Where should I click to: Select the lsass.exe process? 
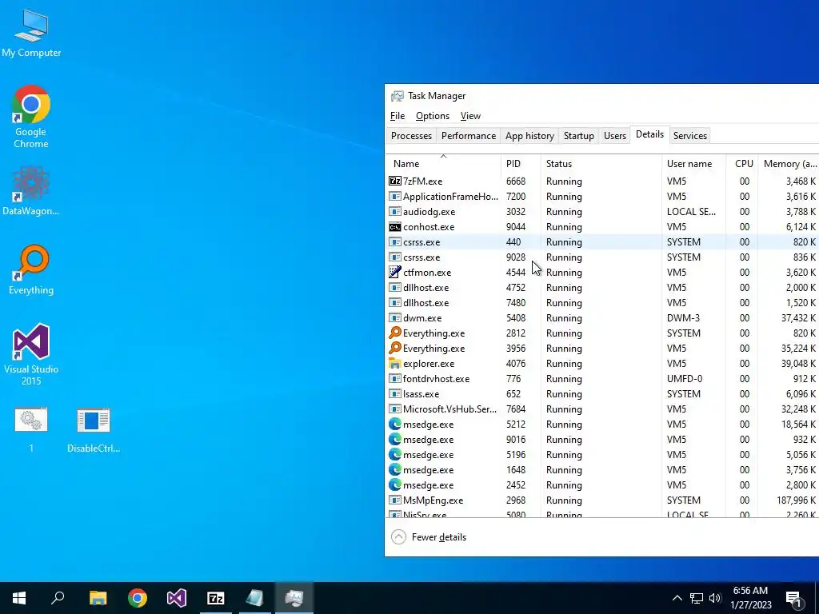point(603,393)
